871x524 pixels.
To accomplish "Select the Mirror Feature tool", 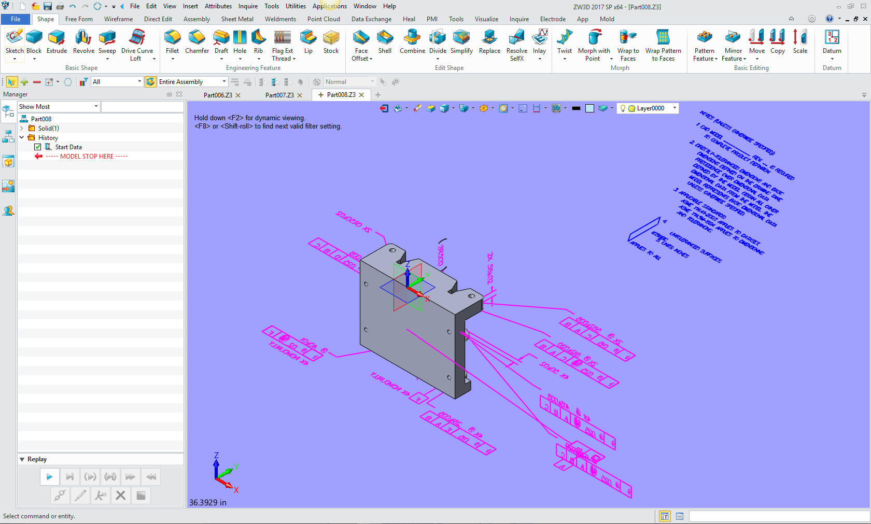I will click(x=733, y=41).
